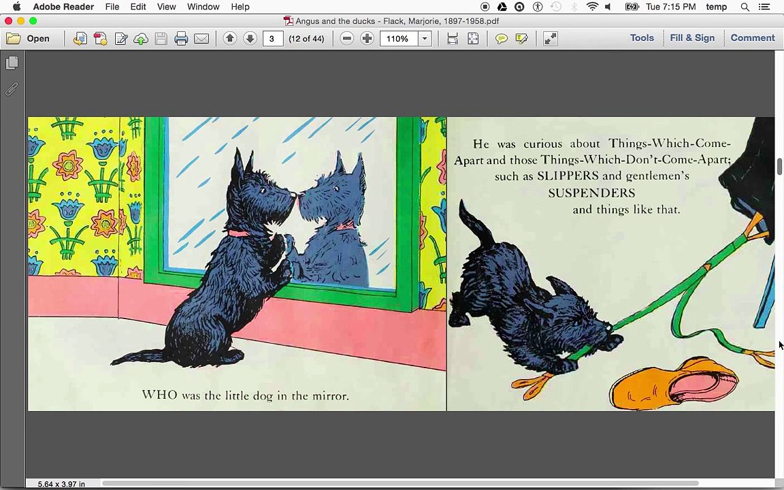Click the horizontal scrollbar at bottom
Image resolution: width=784 pixels, height=490 pixels.
400,483
